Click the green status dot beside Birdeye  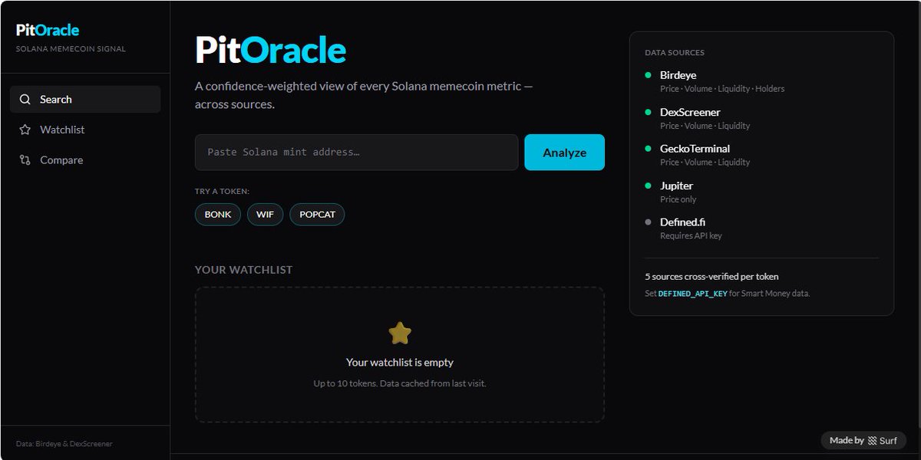(x=649, y=75)
